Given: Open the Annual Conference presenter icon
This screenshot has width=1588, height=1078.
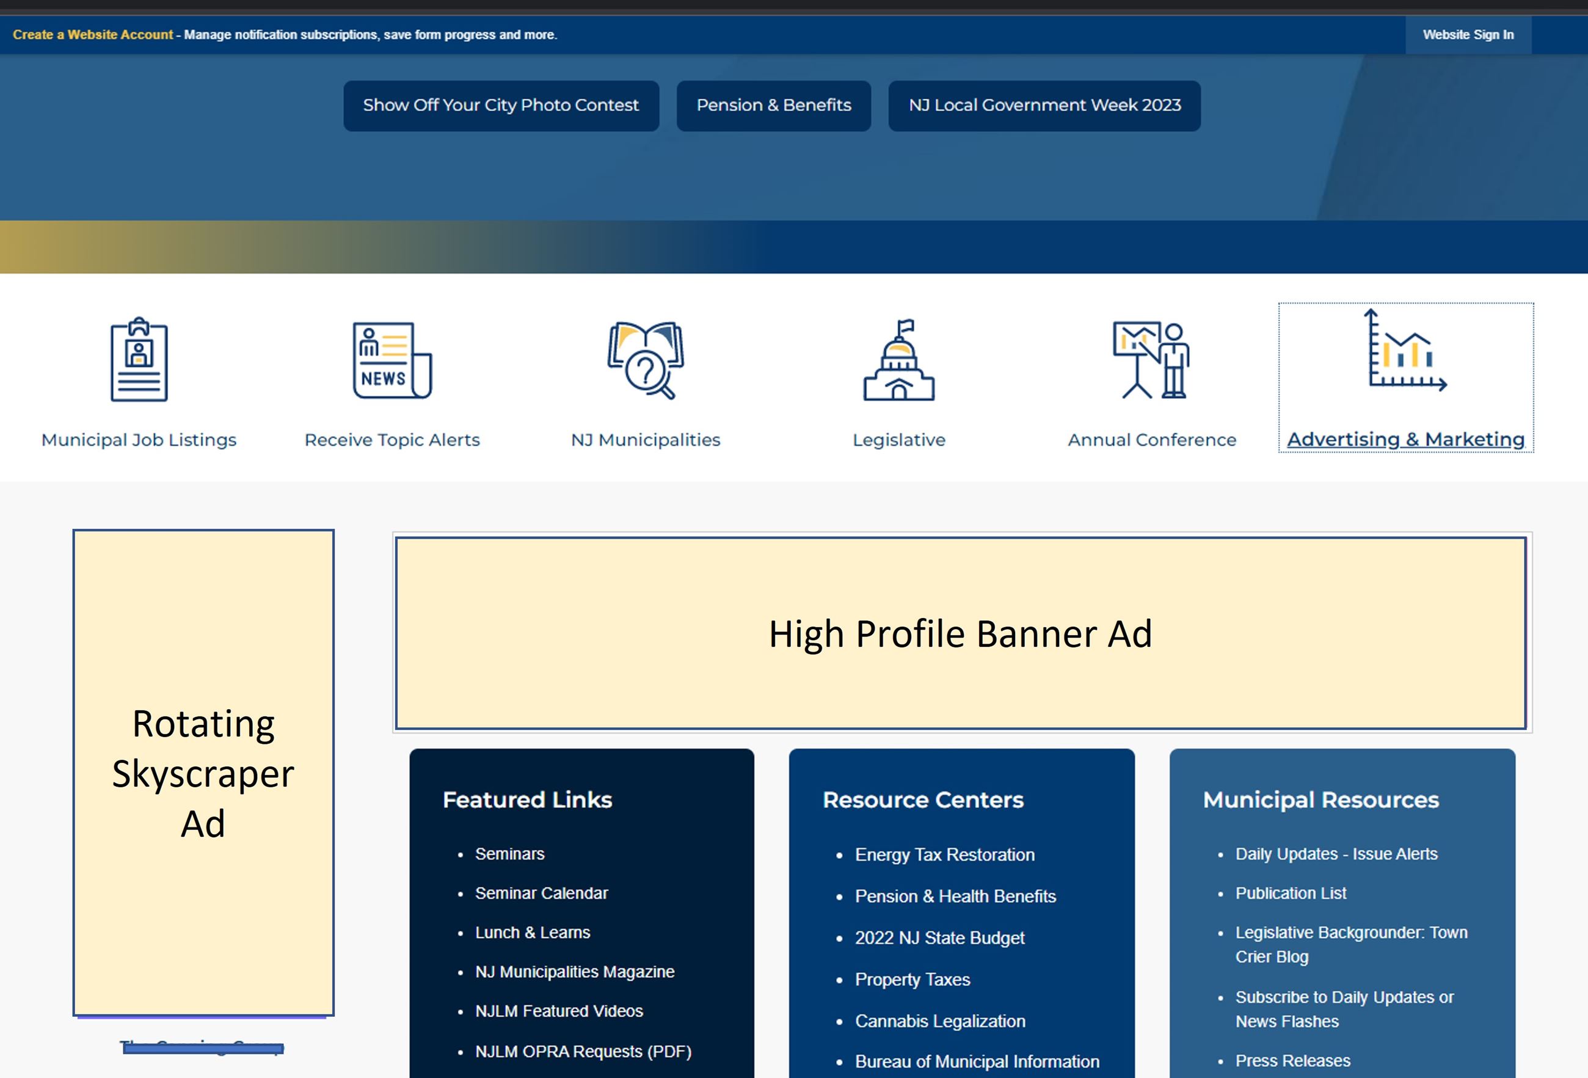Looking at the screenshot, I should [1151, 359].
